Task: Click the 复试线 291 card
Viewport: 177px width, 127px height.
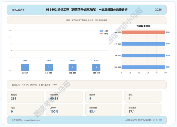Action: (x=25, y=97)
